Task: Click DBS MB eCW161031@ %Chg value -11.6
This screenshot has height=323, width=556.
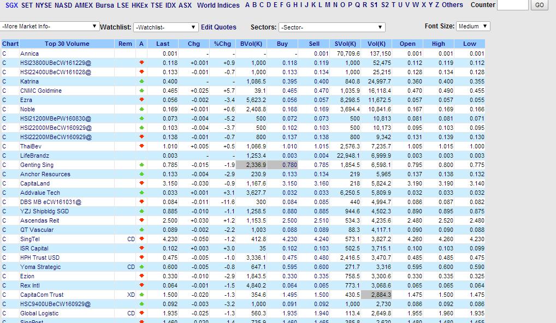Action: pyautogui.click(x=228, y=202)
